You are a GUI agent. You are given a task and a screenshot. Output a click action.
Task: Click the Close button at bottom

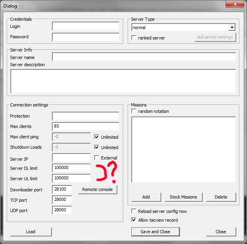point(221,232)
